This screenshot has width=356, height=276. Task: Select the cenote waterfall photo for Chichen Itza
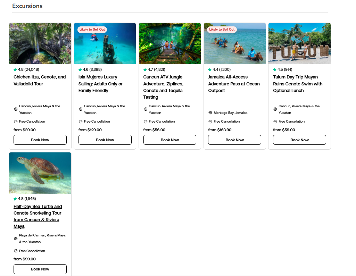pos(40,44)
